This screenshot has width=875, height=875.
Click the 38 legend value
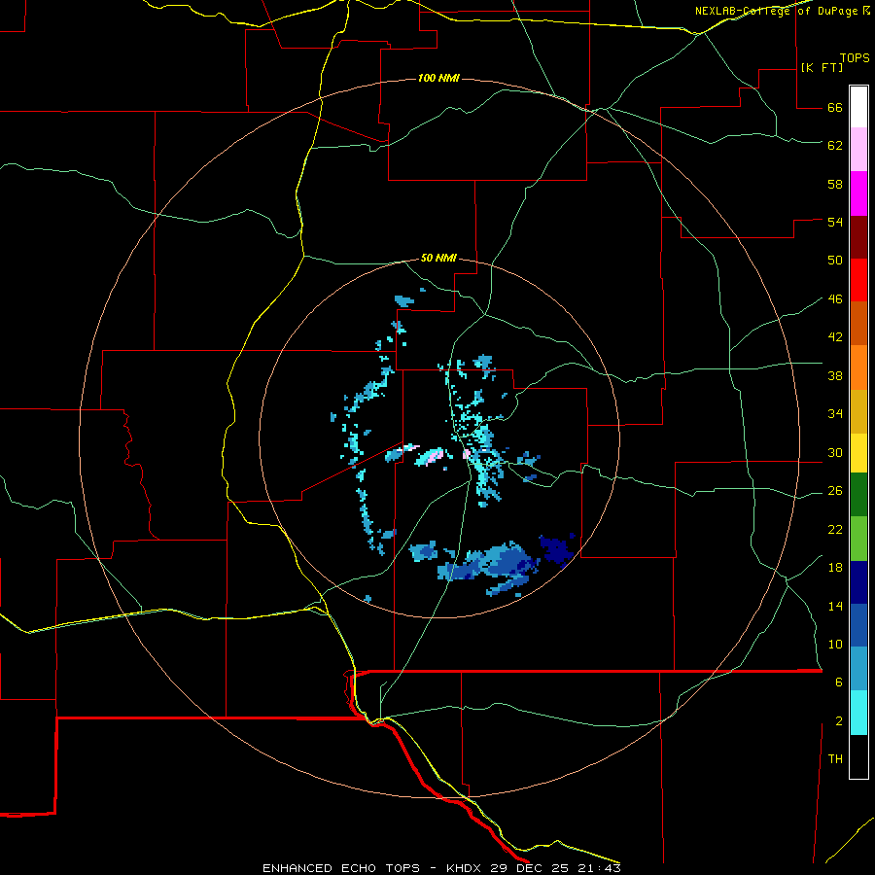click(x=835, y=376)
